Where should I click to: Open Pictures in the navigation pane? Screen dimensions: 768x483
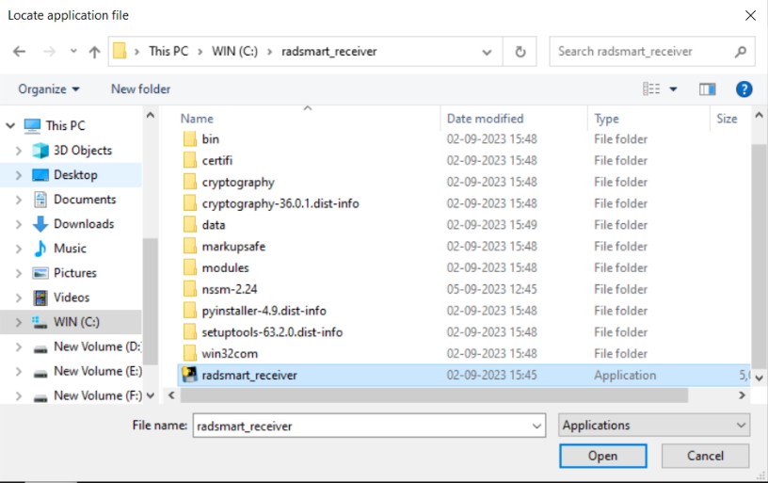click(75, 273)
